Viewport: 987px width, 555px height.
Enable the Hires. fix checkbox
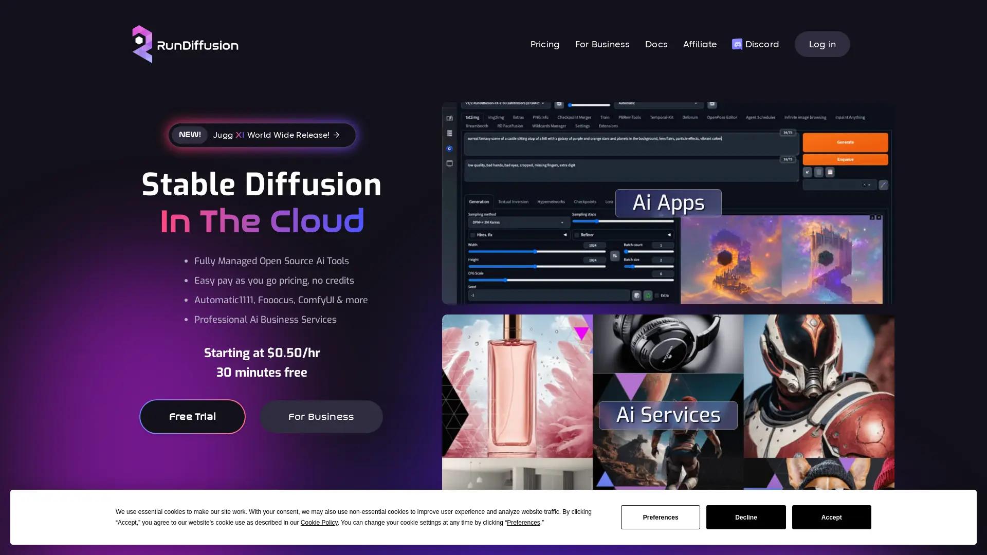[x=472, y=234]
